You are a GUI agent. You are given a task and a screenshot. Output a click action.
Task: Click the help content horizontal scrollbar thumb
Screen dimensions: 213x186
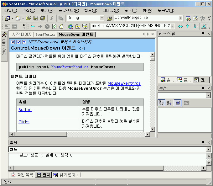[x=41, y=134]
